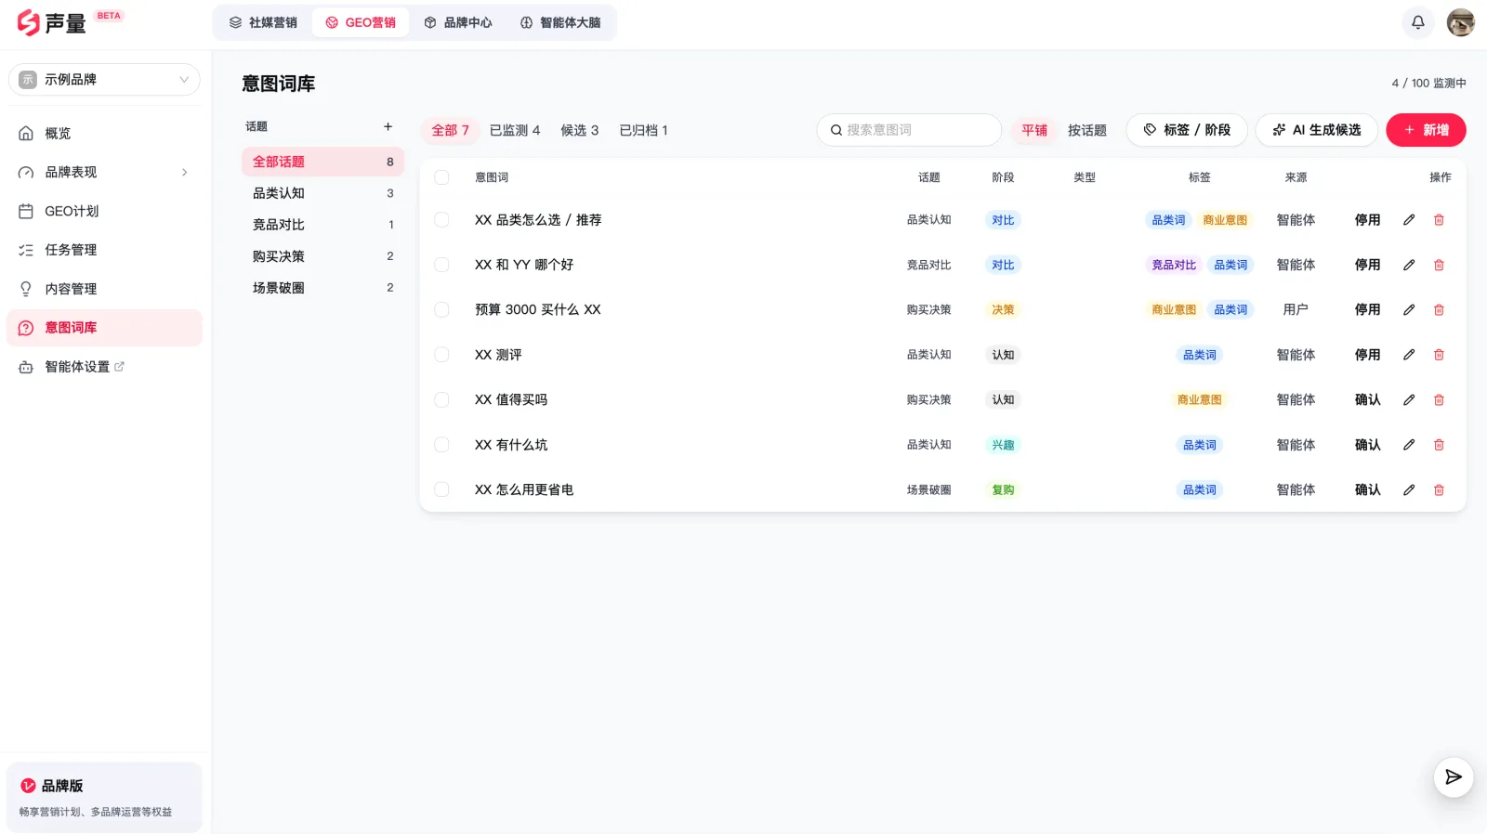Delete the 'XX 有什么坑' row
The height and width of the screenshot is (834, 1487).
click(1439, 445)
